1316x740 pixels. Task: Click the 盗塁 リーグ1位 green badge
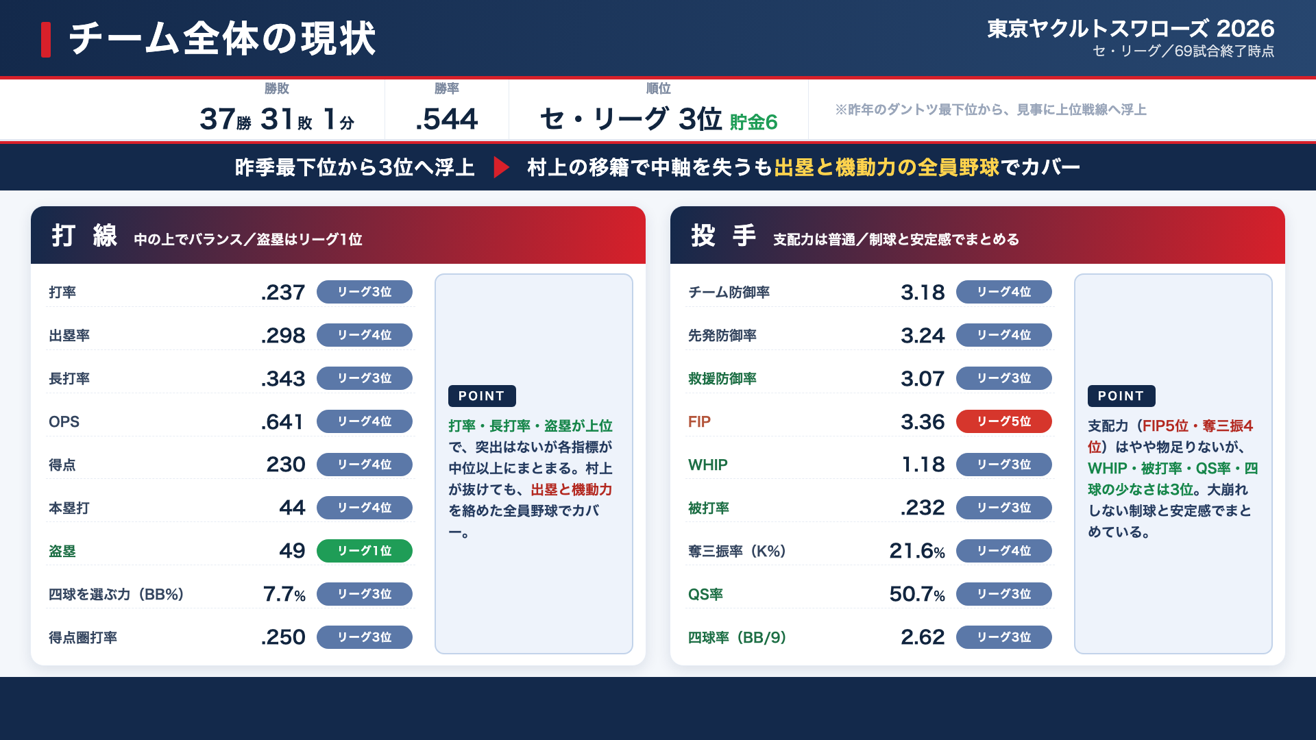click(365, 551)
